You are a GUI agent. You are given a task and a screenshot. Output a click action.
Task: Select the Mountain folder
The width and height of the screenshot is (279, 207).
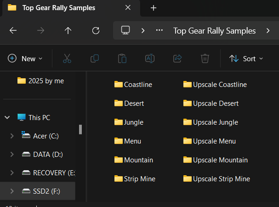pyautogui.click(x=133, y=160)
